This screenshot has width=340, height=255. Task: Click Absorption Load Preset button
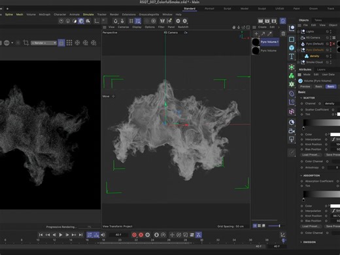[x=311, y=226]
